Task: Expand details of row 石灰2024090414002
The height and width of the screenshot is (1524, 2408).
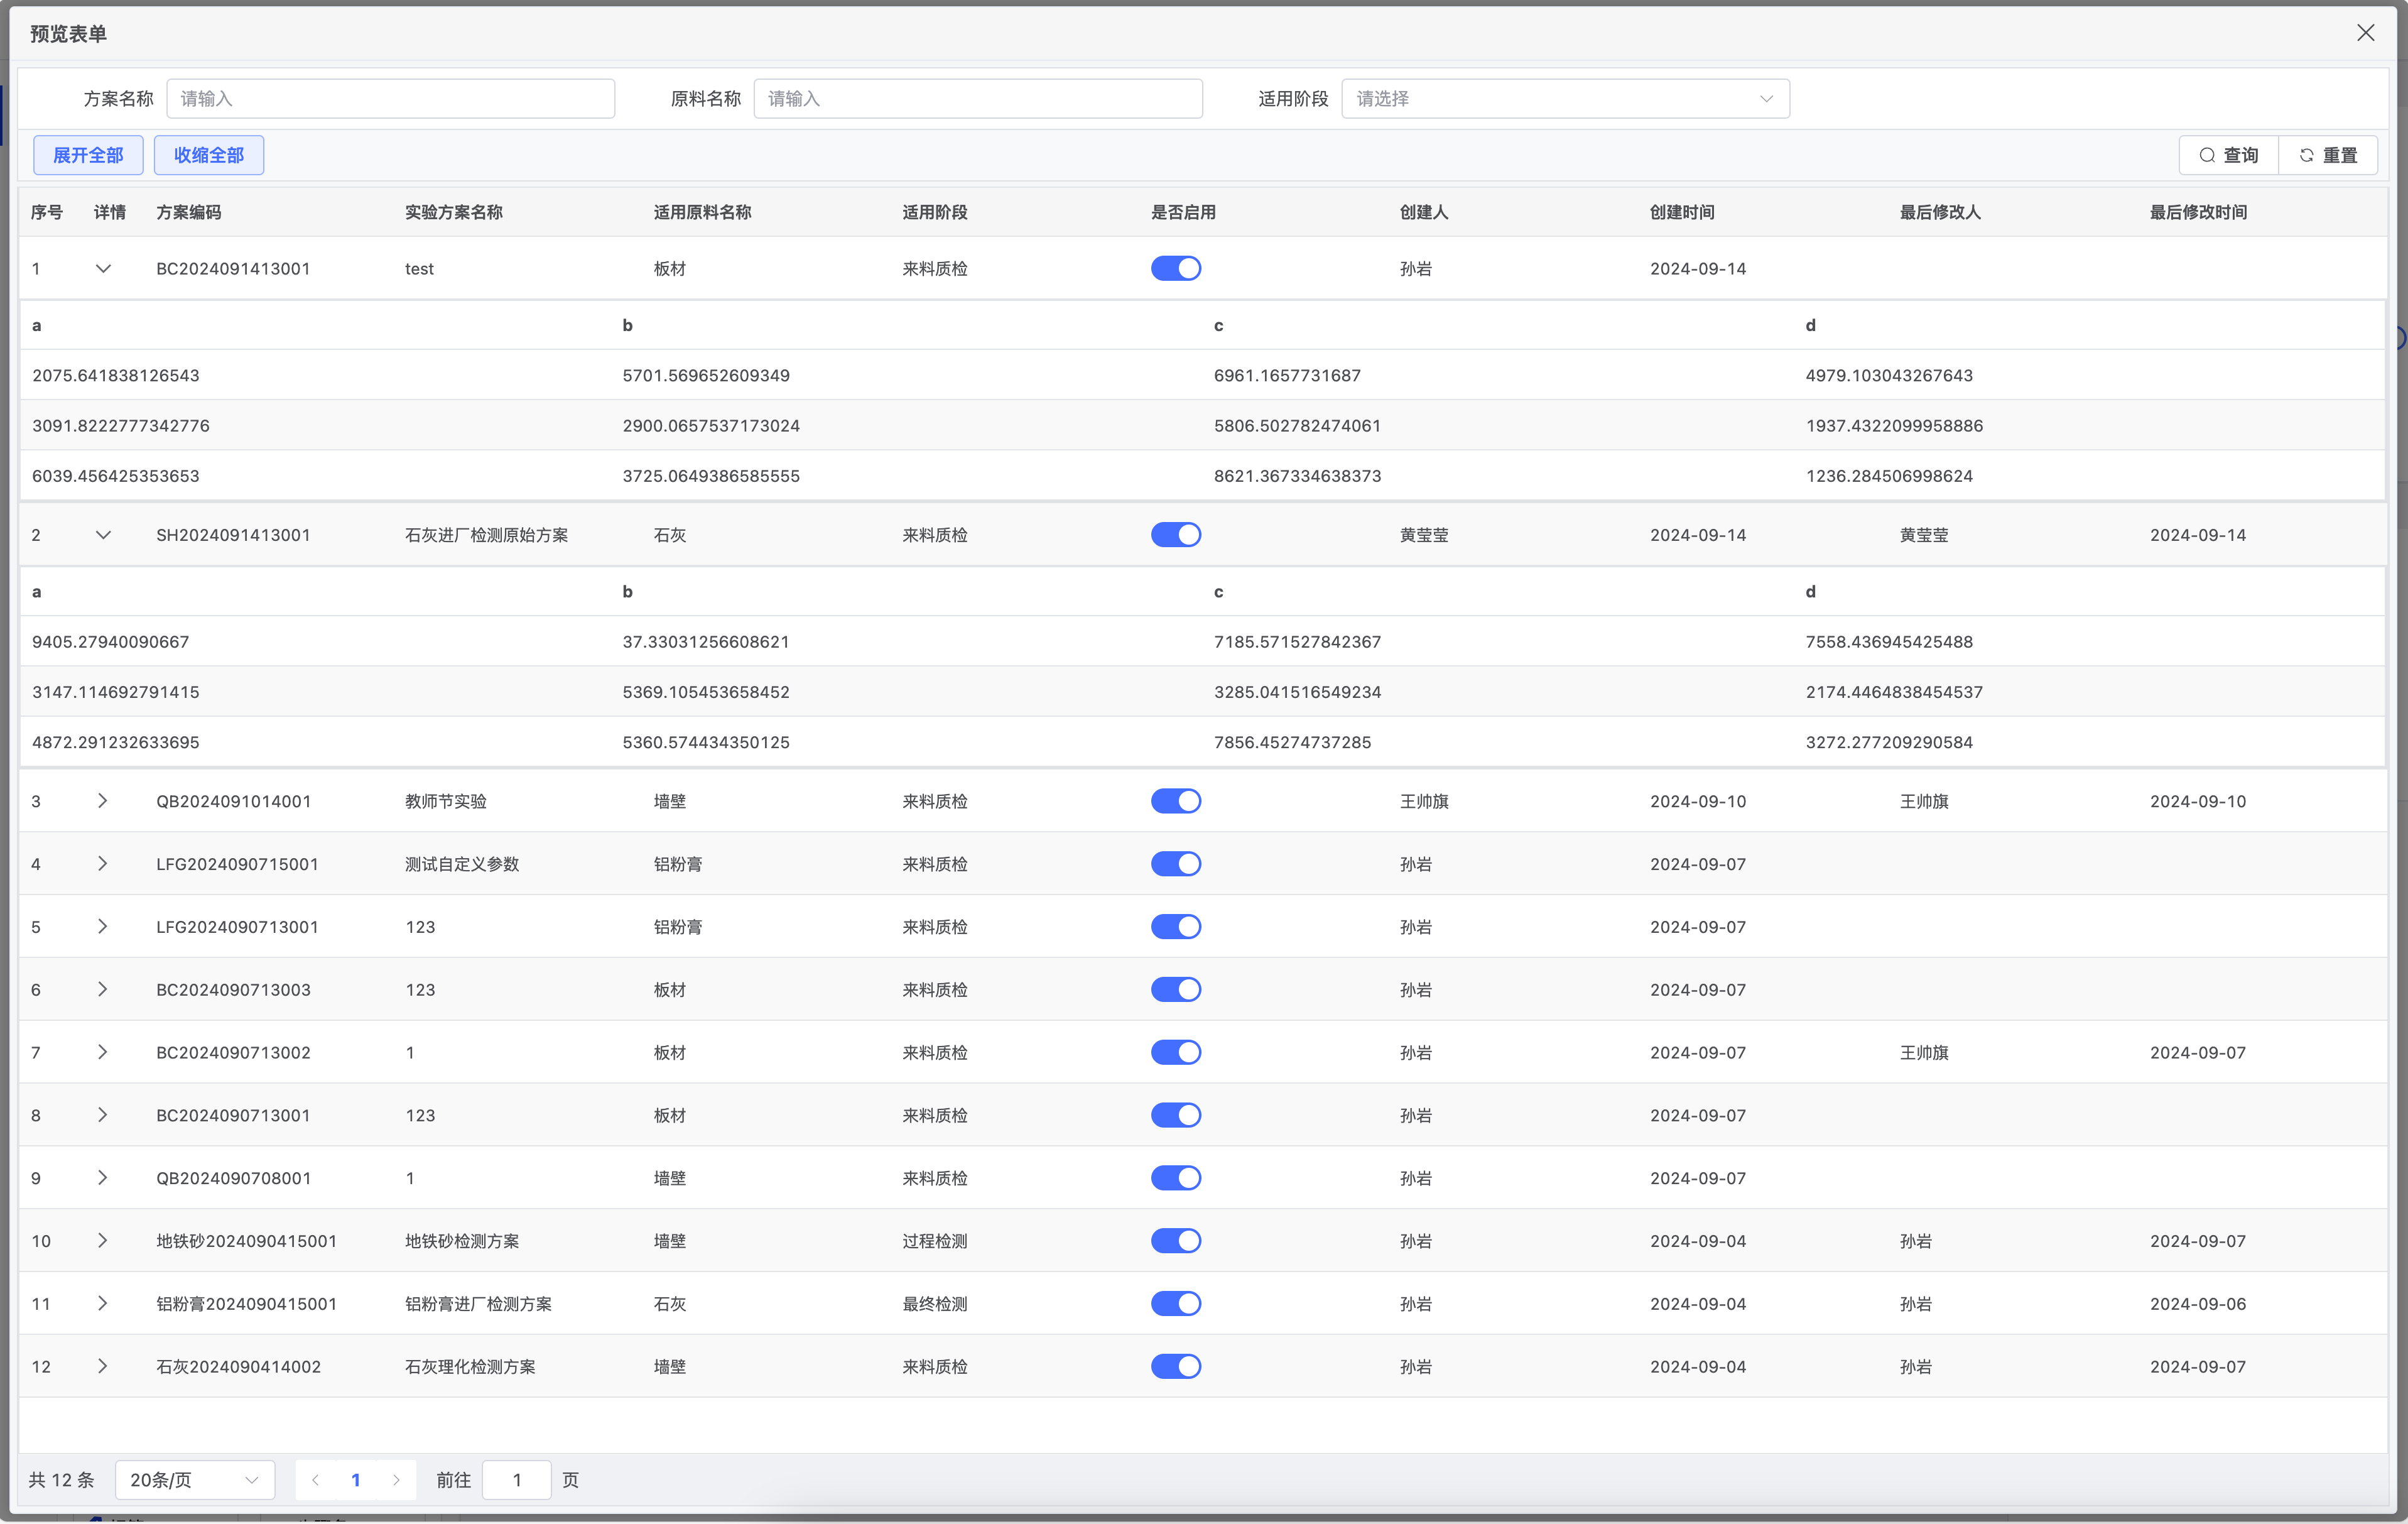Action: [x=103, y=1367]
